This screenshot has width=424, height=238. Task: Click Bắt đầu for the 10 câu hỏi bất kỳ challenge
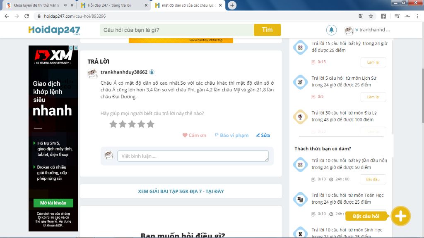pos(373,179)
